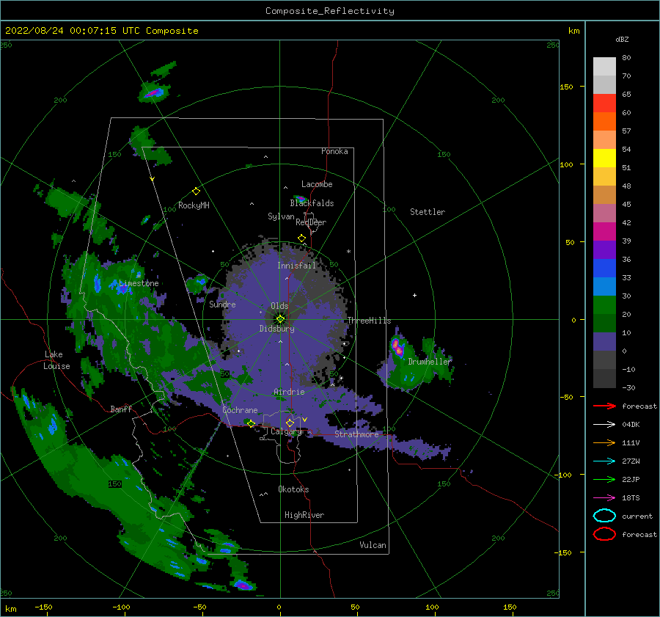Click the Sundre town label
Viewport: 660px width, 617px height.
pyautogui.click(x=222, y=304)
